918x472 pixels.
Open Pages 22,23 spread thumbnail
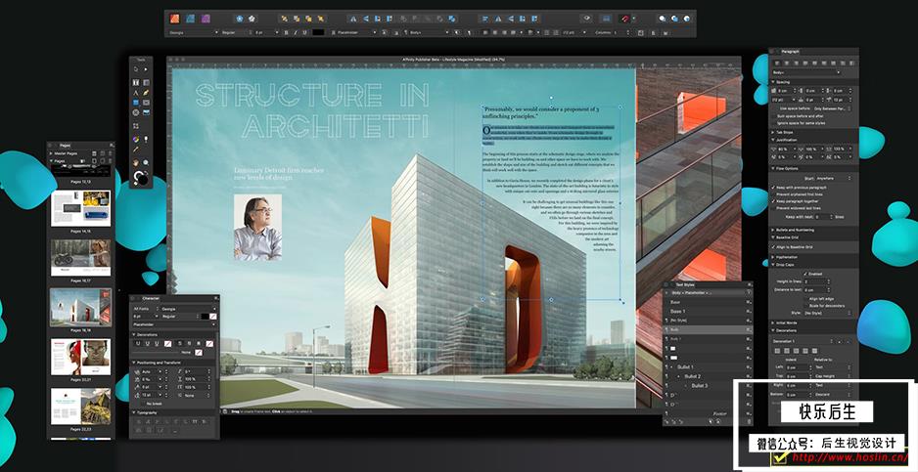81,406
